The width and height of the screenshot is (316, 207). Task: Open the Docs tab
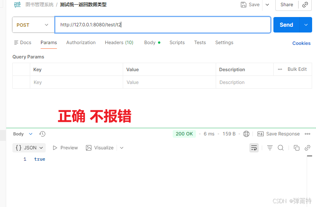click(23, 43)
